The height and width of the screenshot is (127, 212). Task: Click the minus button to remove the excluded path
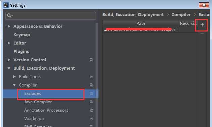point(202,34)
